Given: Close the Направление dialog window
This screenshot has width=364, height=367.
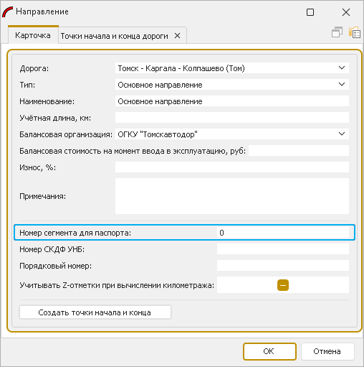Looking at the screenshot, I should point(346,12).
